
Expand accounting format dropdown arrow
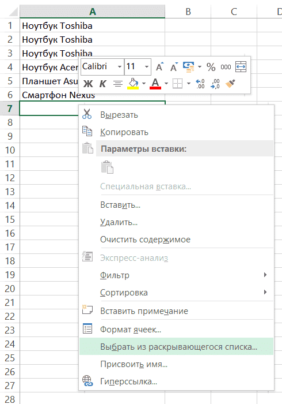199,67
